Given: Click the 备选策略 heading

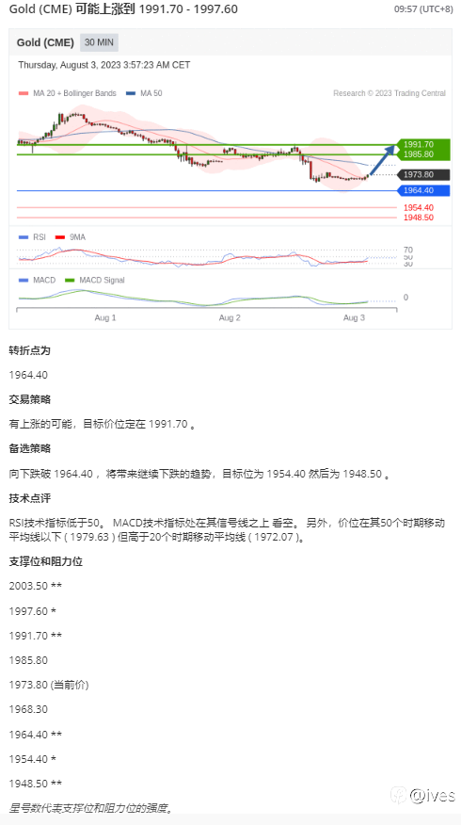Looking at the screenshot, I should 30,449.
